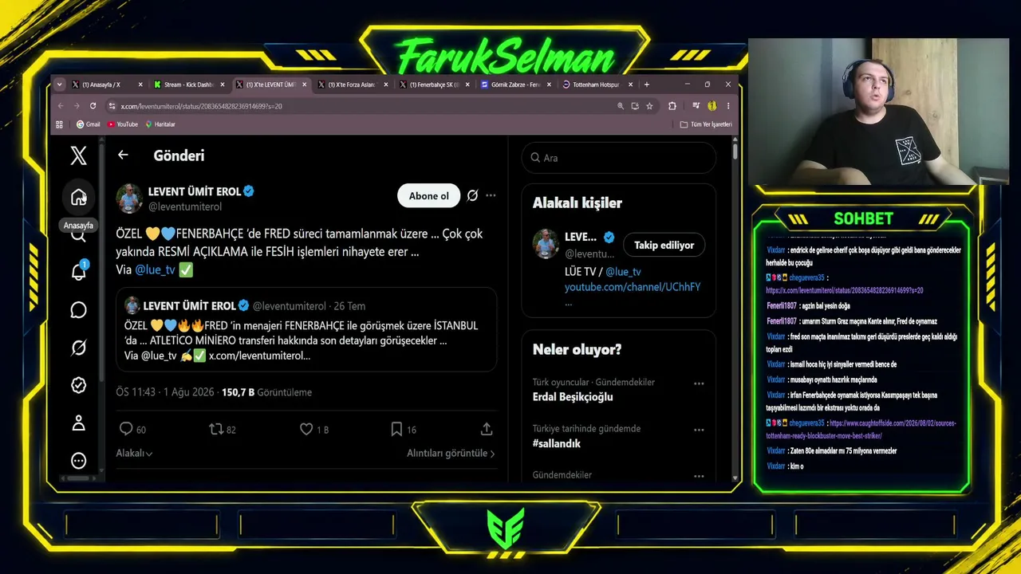Open the apps grid in bookmarks bar
Screen dimensions: 1021x574
pyautogui.click(x=59, y=124)
